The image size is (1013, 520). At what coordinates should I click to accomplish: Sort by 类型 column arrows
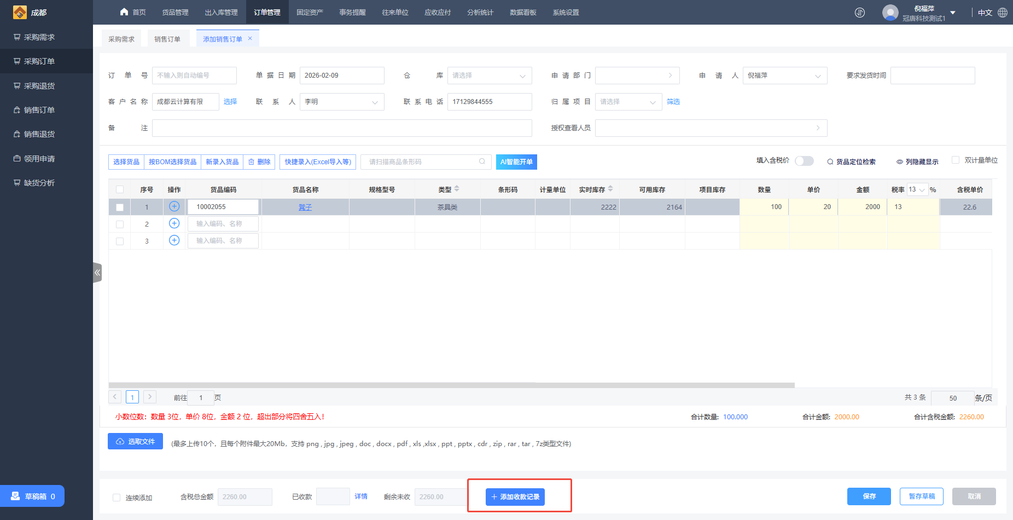pyautogui.click(x=457, y=189)
